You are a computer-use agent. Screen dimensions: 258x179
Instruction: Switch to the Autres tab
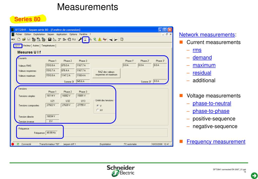[36, 46]
